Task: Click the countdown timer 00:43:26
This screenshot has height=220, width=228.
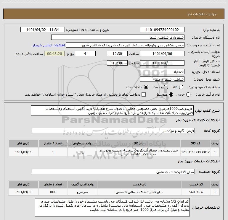Action: [54, 53]
